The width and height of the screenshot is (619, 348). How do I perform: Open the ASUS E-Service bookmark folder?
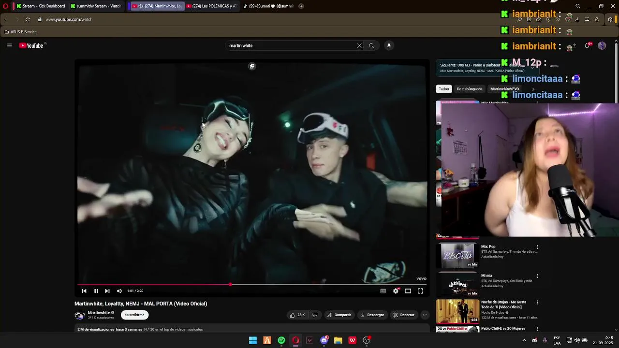[x=21, y=32]
